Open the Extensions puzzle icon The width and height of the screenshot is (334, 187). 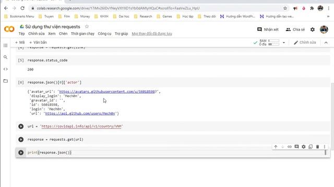pyautogui.click(x=312, y=8)
